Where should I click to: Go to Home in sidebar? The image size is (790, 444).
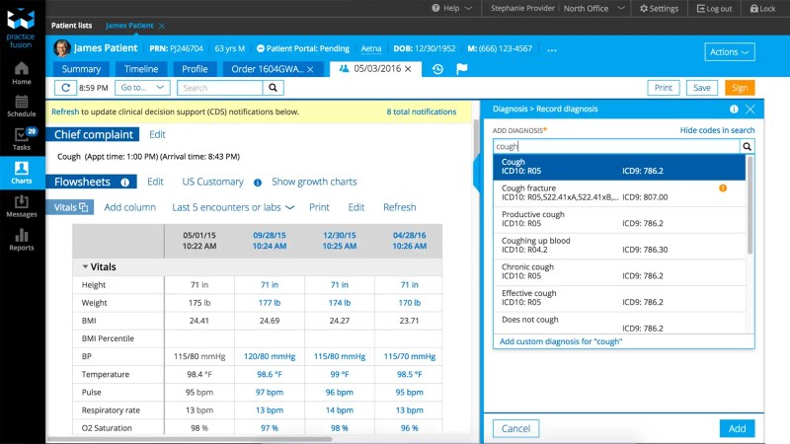[x=21, y=73]
